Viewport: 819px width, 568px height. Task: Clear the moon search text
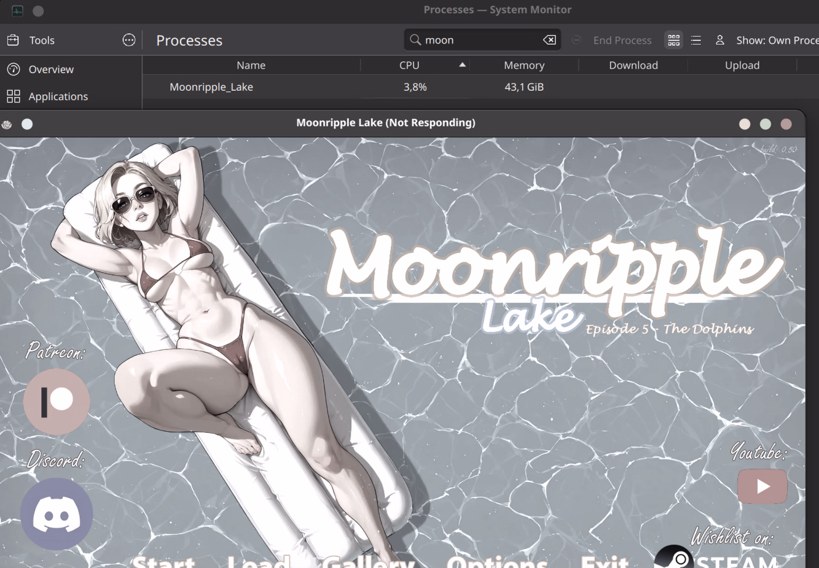click(x=549, y=40)
